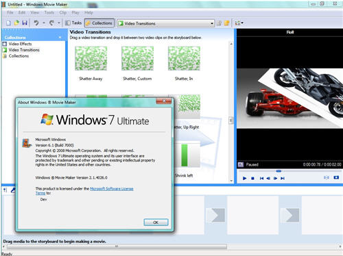Save the project using the floppy icon
This screenshot has height=256, width=343.
[x=25, y=23]
